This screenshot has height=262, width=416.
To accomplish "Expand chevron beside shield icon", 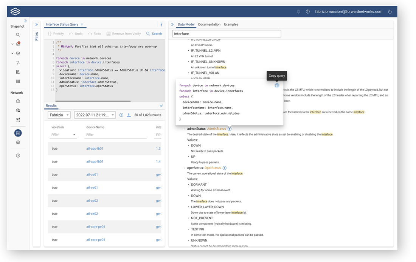I will point(12,53).
